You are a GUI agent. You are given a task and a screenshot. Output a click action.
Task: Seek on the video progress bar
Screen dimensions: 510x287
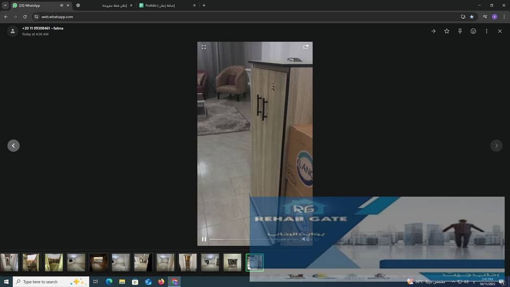[x=254, y=239]
